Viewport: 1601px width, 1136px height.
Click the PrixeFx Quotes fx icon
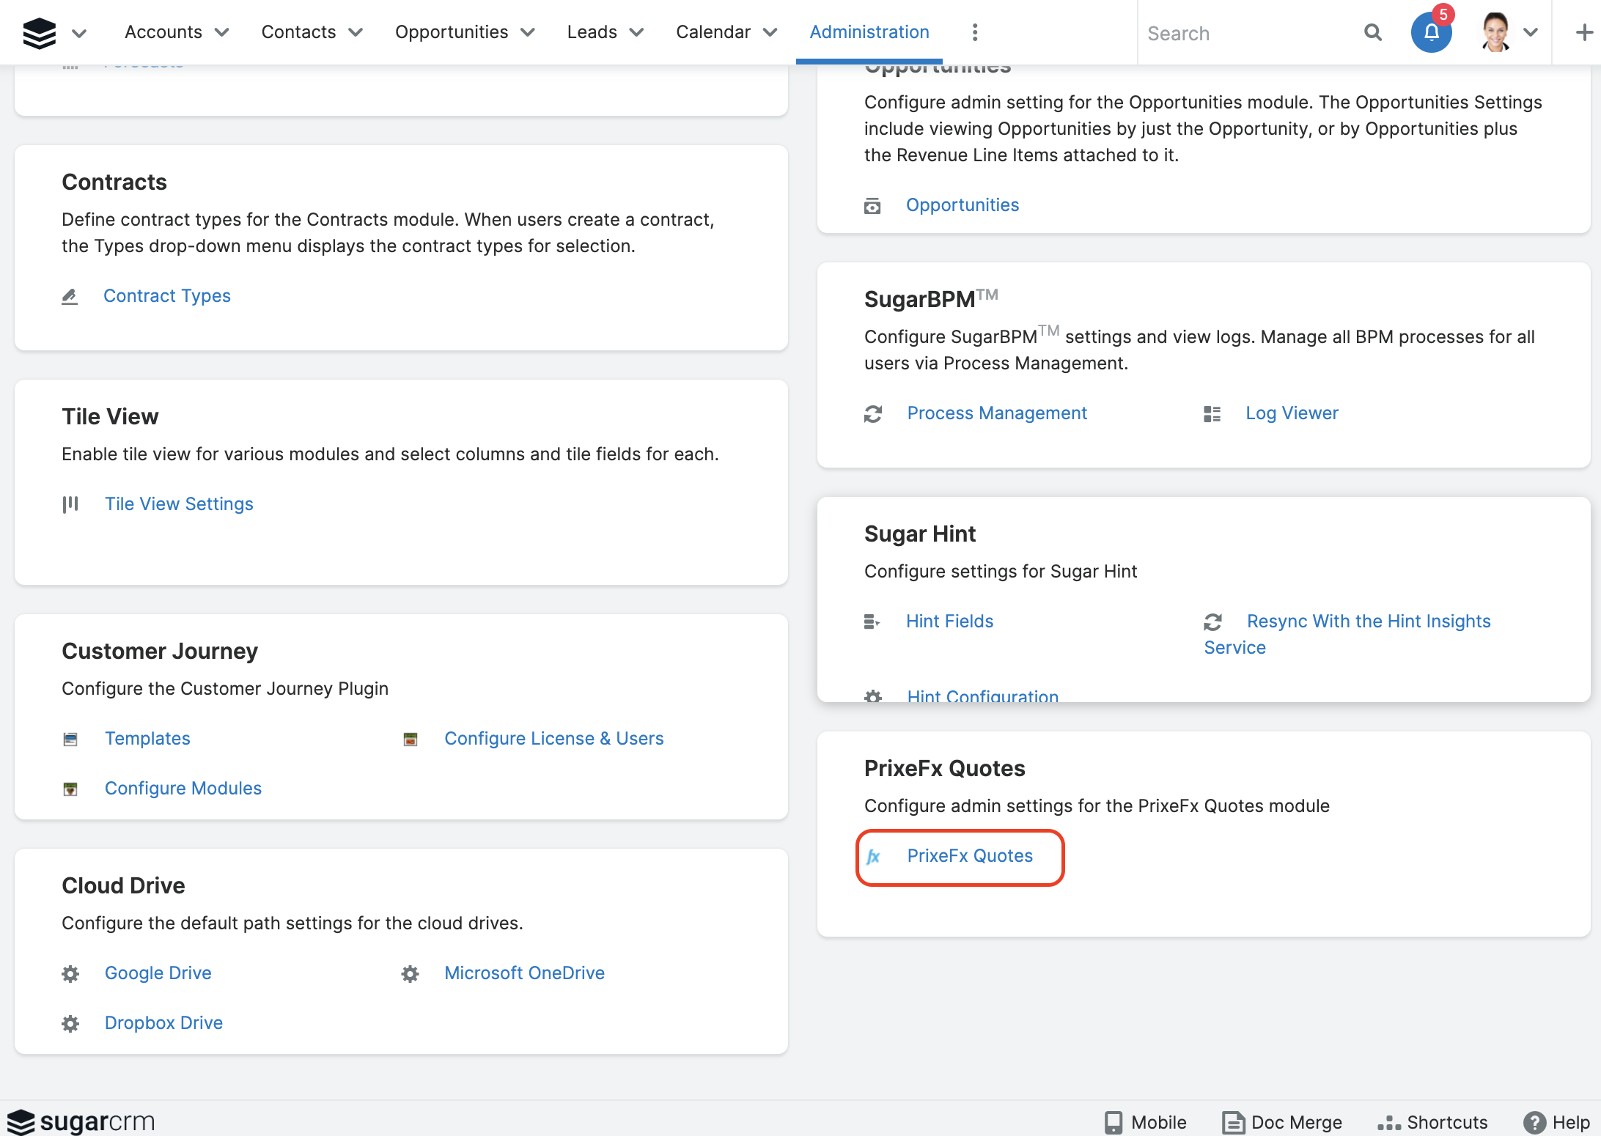pyautogui.click(x=873, y=857)
